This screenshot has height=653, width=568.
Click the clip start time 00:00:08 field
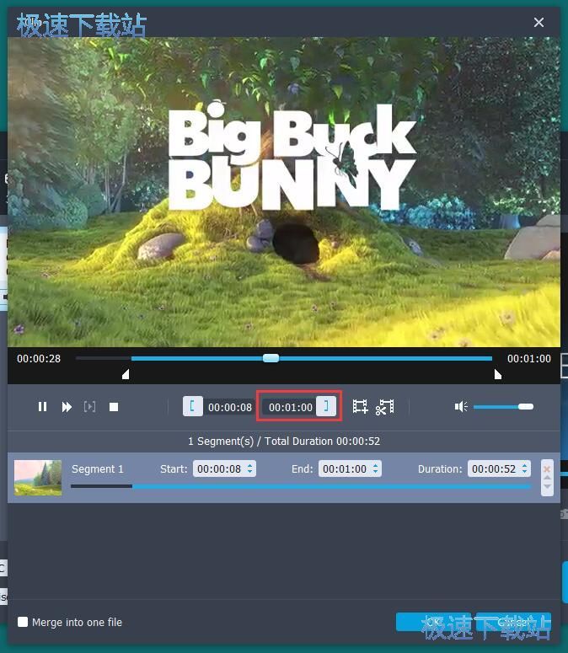click(x=230, y=407)
